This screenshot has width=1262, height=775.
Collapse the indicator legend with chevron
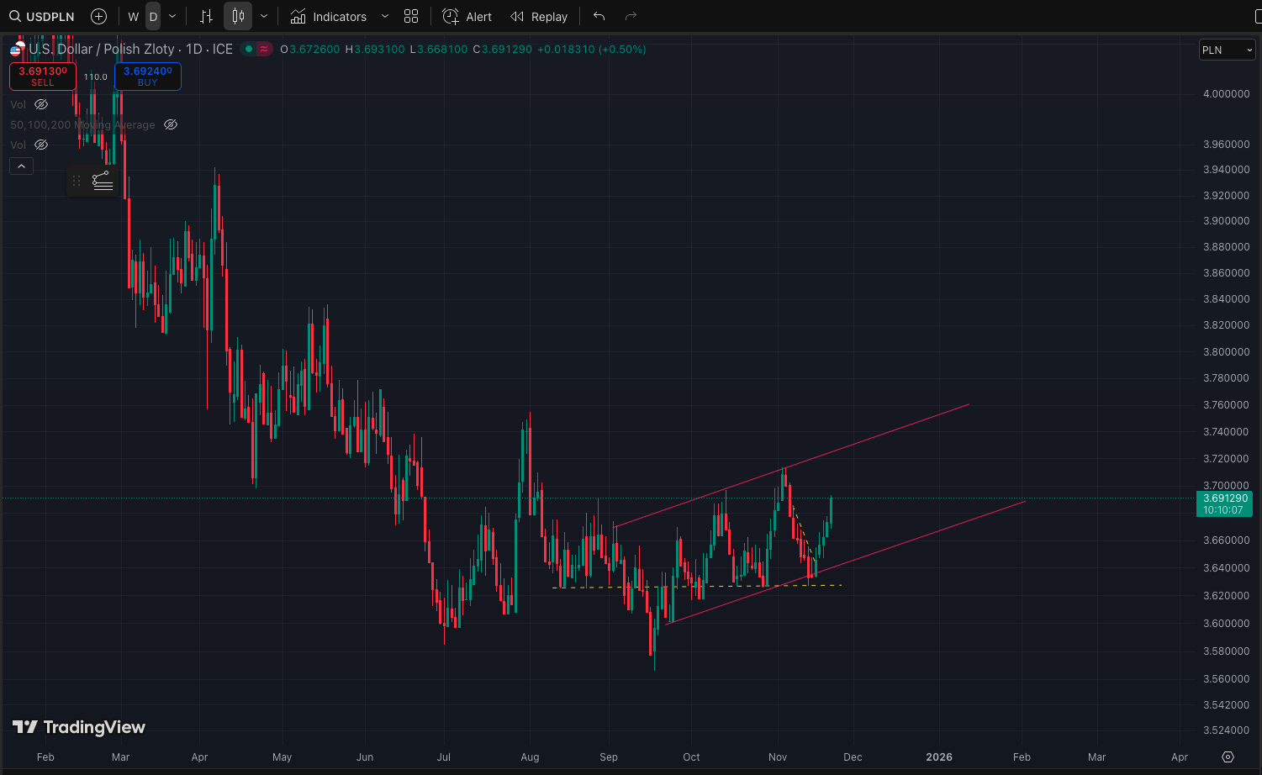[21, 166]
